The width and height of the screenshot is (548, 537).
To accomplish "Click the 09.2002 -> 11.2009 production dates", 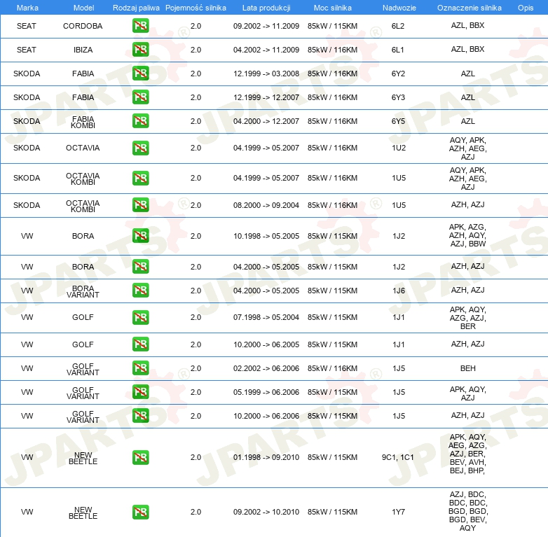I will click(266, 26).
